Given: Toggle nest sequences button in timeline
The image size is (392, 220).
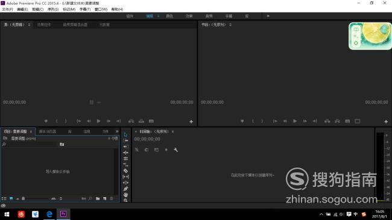Looking at the screenshot, I should [137, 149].
